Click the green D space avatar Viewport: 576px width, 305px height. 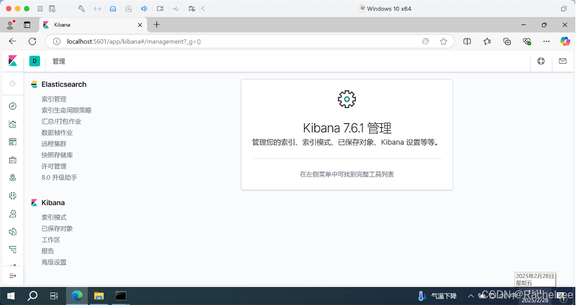pyautogui.click(x=35, y=61)
